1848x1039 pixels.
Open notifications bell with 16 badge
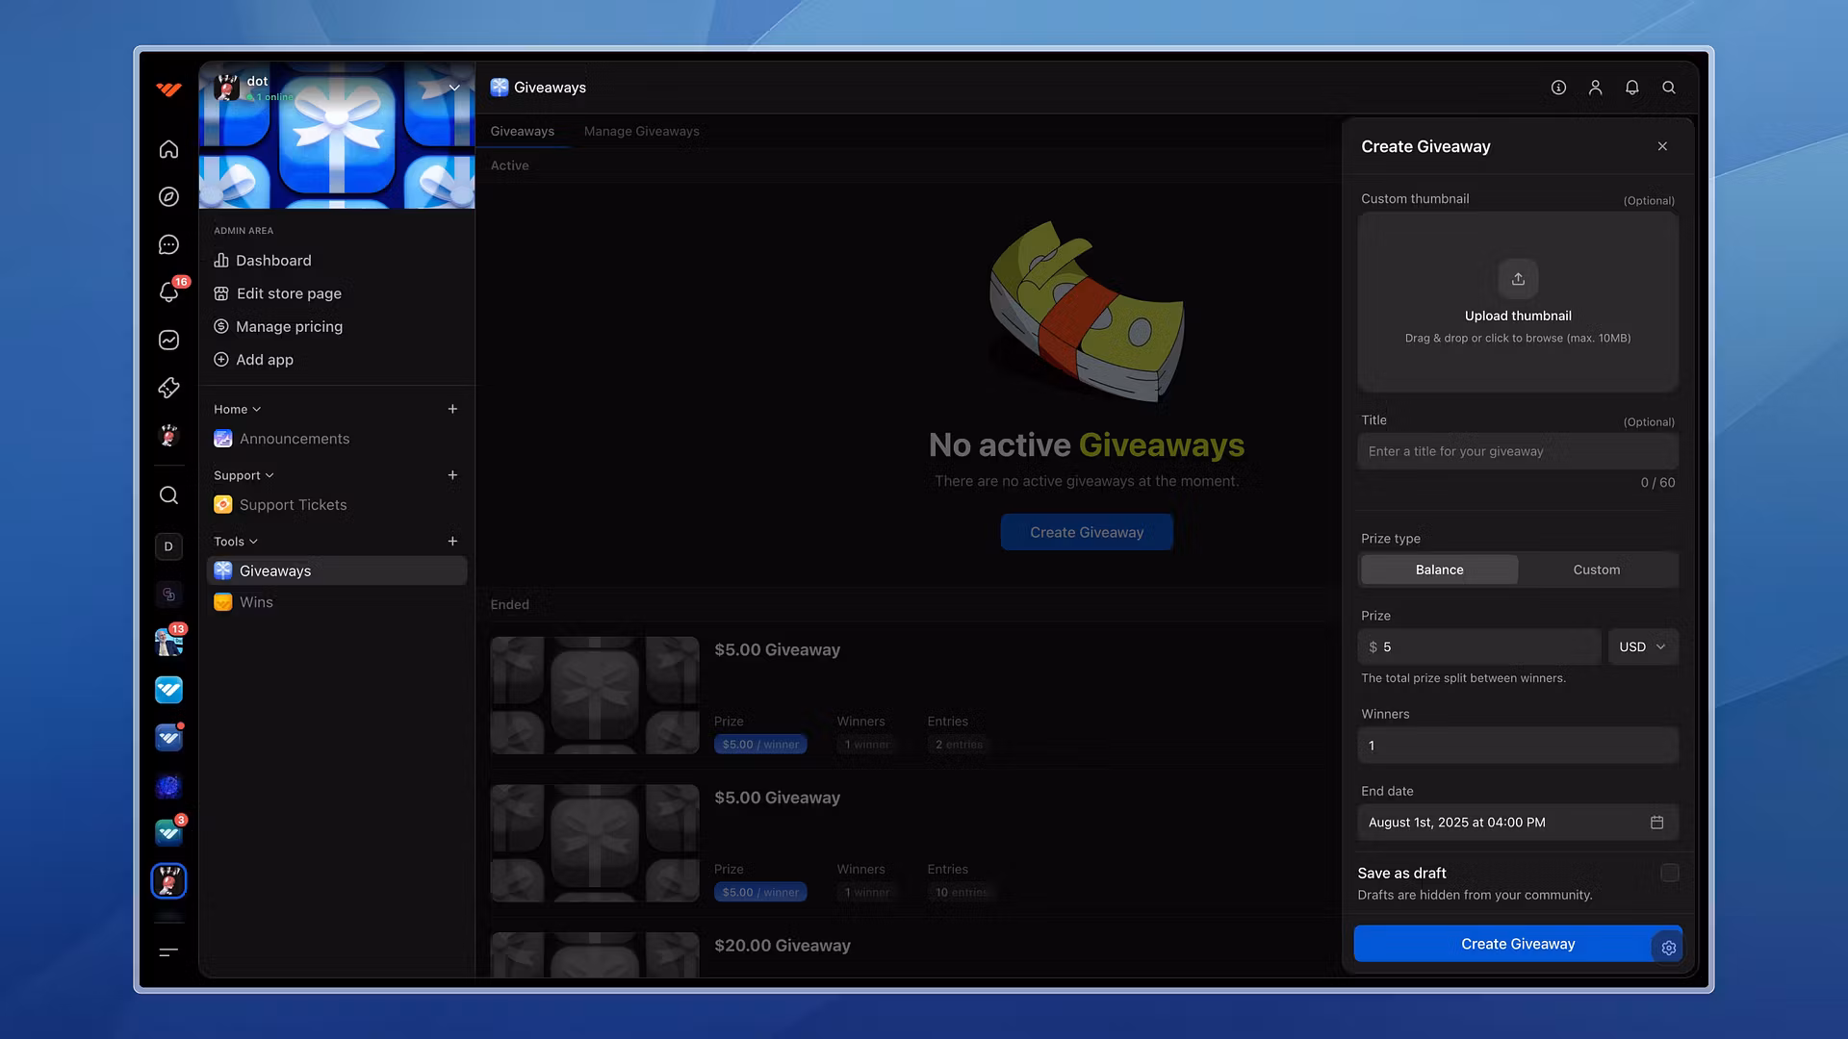pos(168,292)
